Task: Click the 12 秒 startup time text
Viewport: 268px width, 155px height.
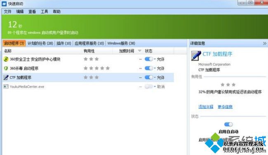Action: click(x=15, y=25)
